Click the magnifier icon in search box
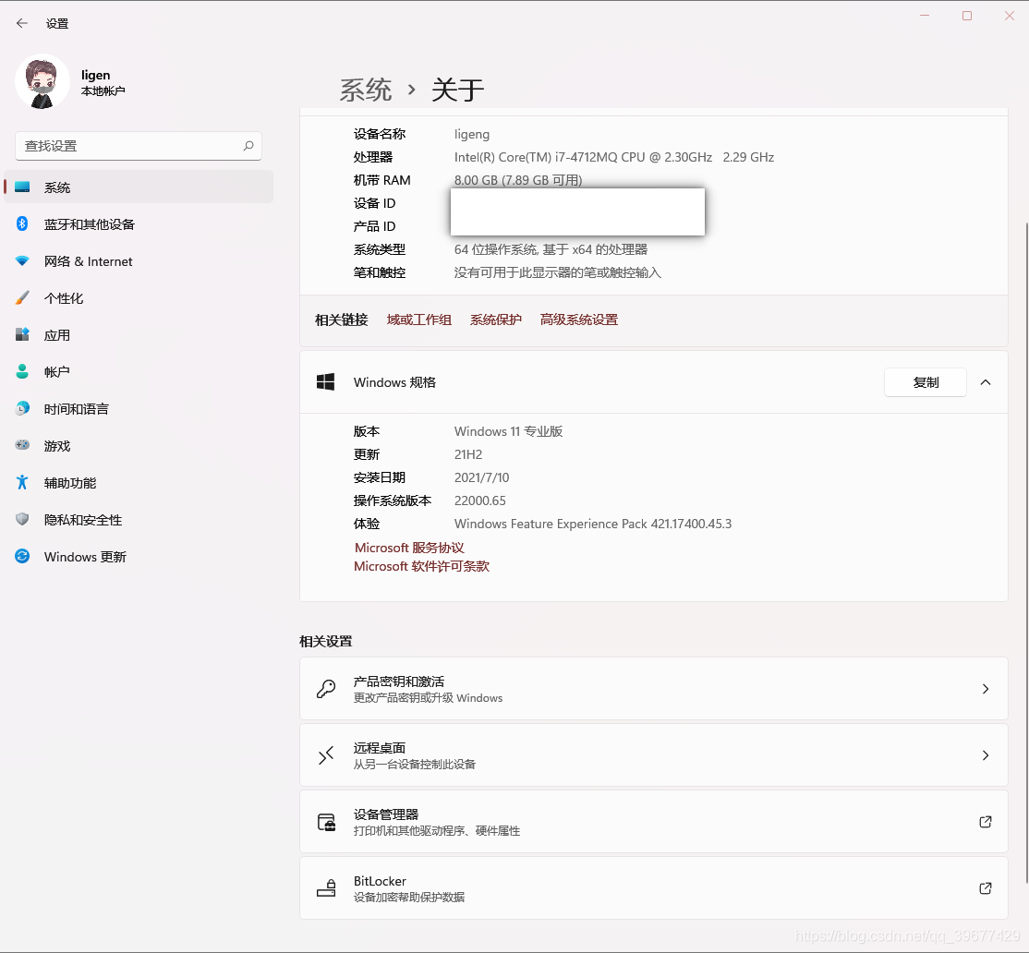Viewport: 1029px width, 953px height. pos(248,146)
